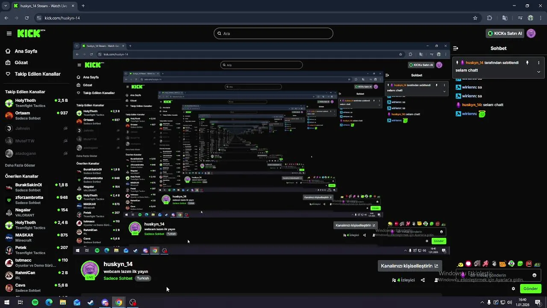The height and width of the screenshot is (308, 547).
Task: Open OBS Studio from the taskbar
Action: tap(133, 302)
